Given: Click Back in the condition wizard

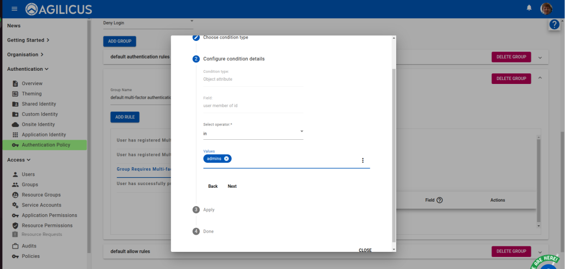Looking at the screenshot, I should 213,186.
